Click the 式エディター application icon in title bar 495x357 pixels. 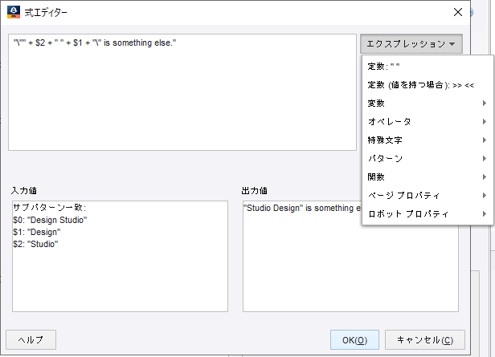pyautogui.click(x=14, y=12)
